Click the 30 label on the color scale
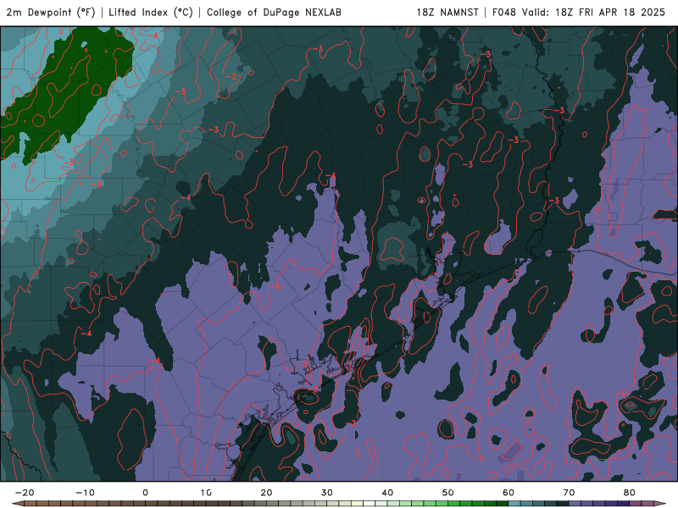This screenshot has width=678, height=508. tap(327, 493)
